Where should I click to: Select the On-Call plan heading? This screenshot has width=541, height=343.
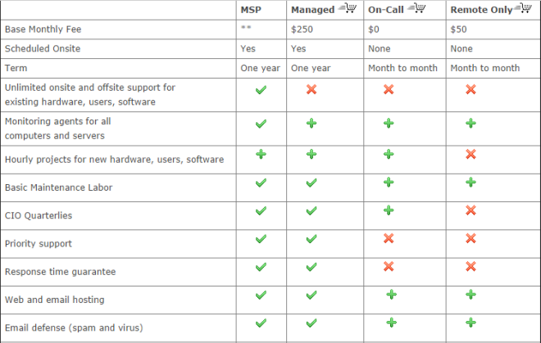coord(386,10)
